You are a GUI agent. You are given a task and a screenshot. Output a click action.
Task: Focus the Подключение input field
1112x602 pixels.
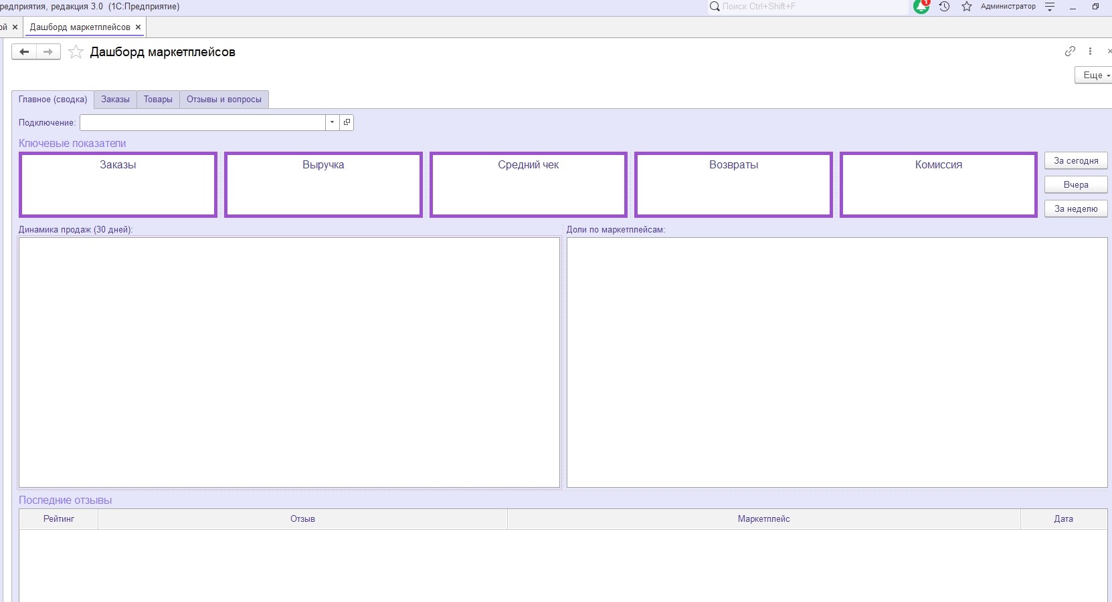[203, 122]
